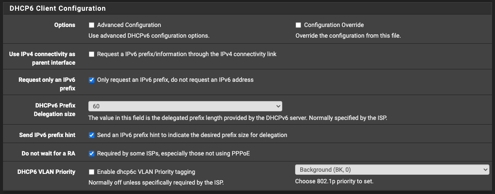
Task: Click the 'Choose 802.1p priority to set' help text
Action: coord(334,181)
